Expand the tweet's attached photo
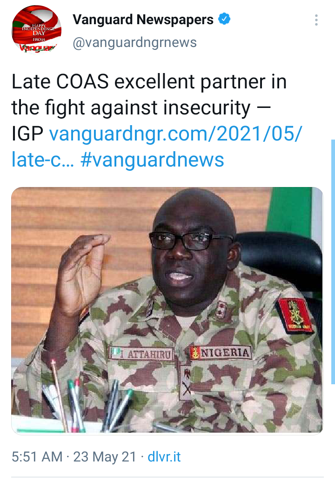 (167, 310)
